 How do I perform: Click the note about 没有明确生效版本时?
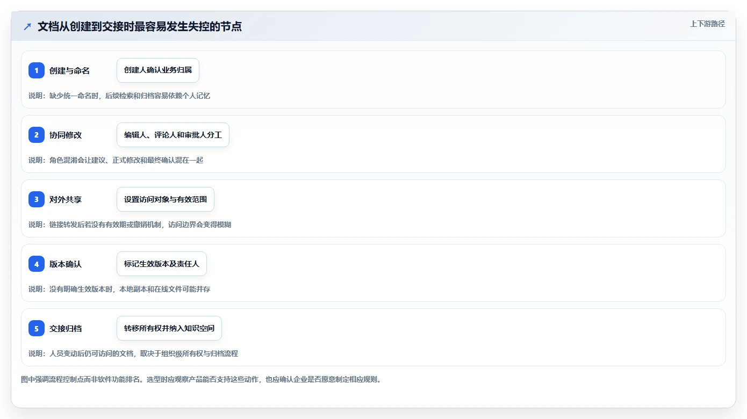(x=119, y=289)
